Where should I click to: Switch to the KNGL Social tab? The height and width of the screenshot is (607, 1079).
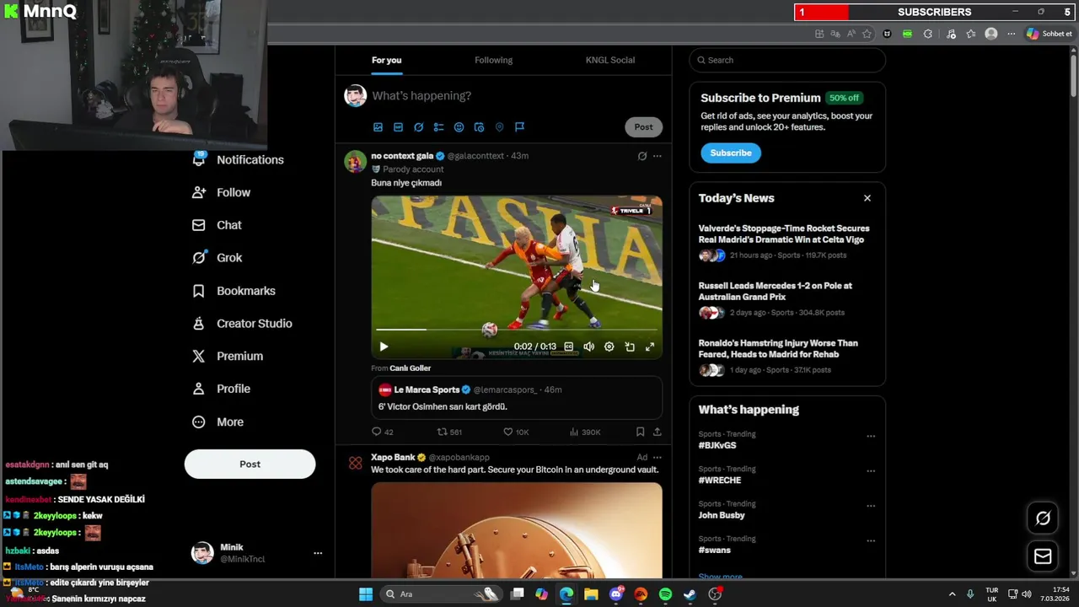(610, 60)
